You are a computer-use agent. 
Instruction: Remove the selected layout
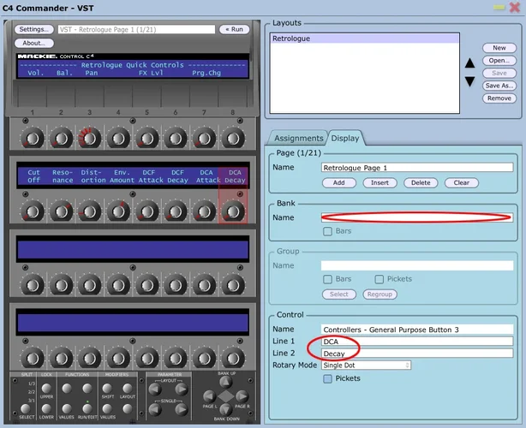pyautogui.click(x=499, y=98)
